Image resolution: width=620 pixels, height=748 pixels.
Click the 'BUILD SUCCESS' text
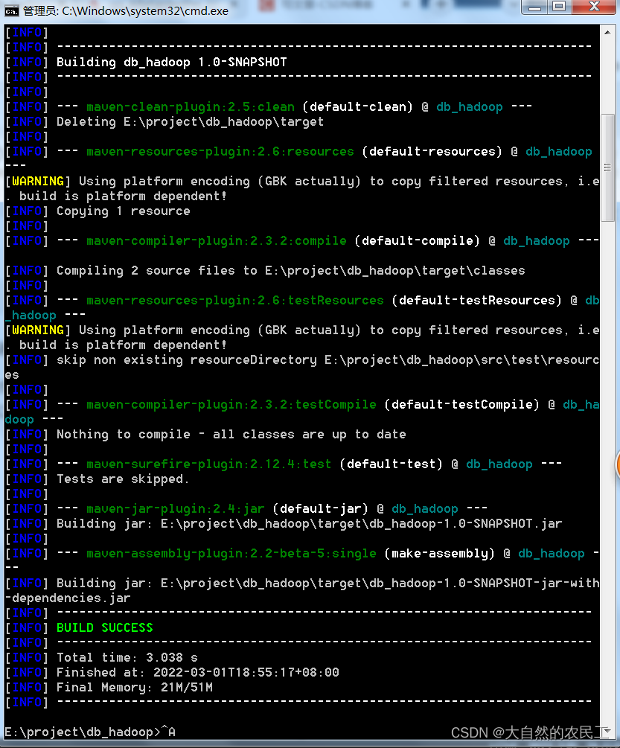(105, 627)
